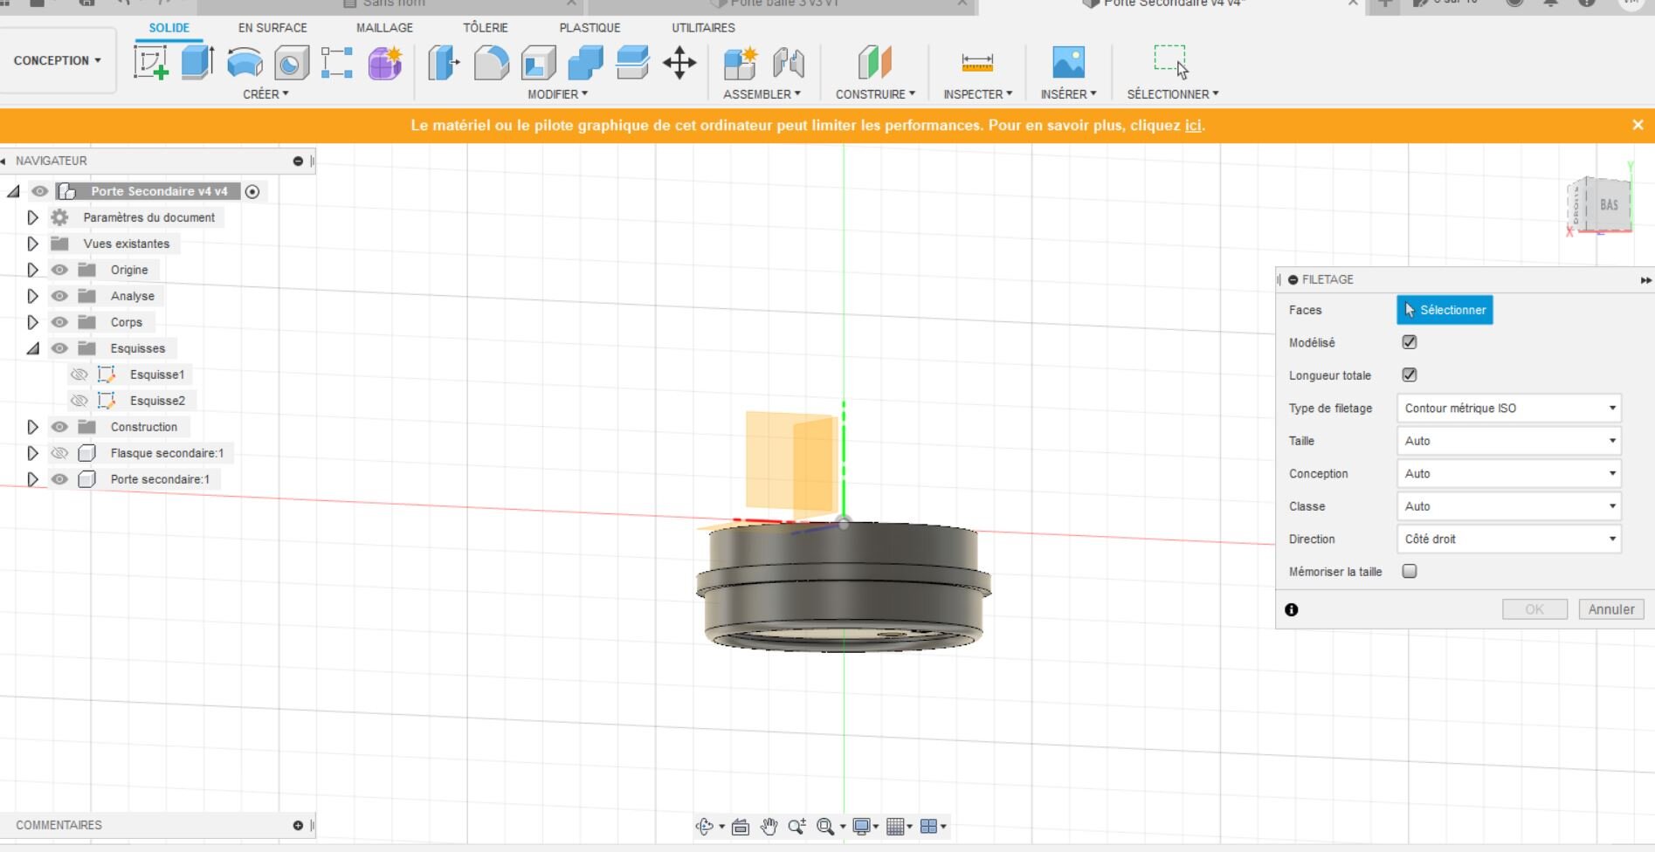Open the Type de filetage dropdown

(x=1508, y=409)
